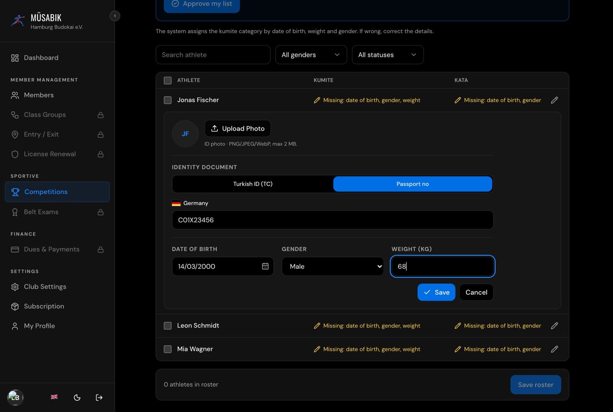Click the lock icon beside Belt Exams
Screen dimensions: 613x412
(x=100, y=212)
